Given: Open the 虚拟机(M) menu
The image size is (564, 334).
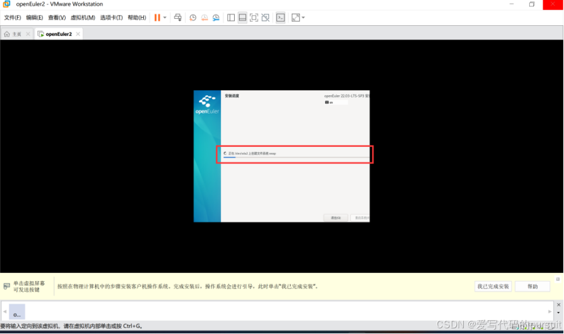Looking at the screenshot, I should [83, 18].
